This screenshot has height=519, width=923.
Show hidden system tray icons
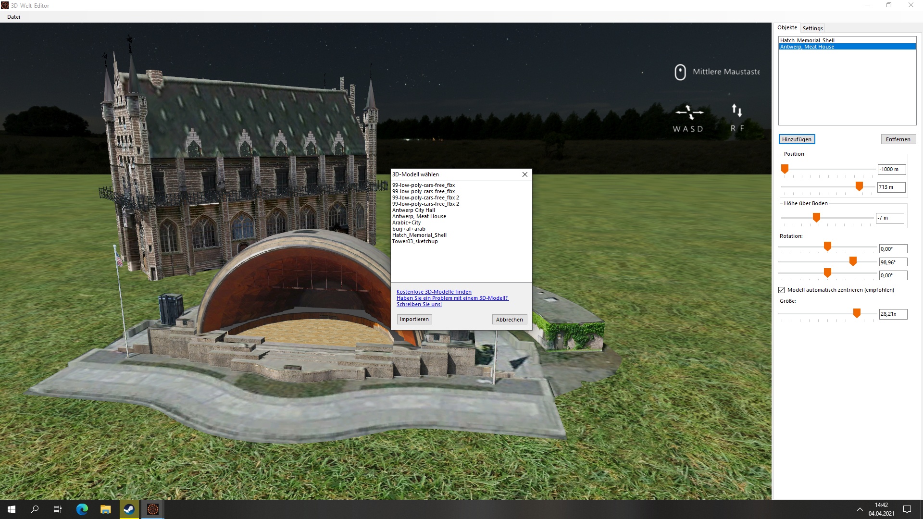[x=860, y=509]
